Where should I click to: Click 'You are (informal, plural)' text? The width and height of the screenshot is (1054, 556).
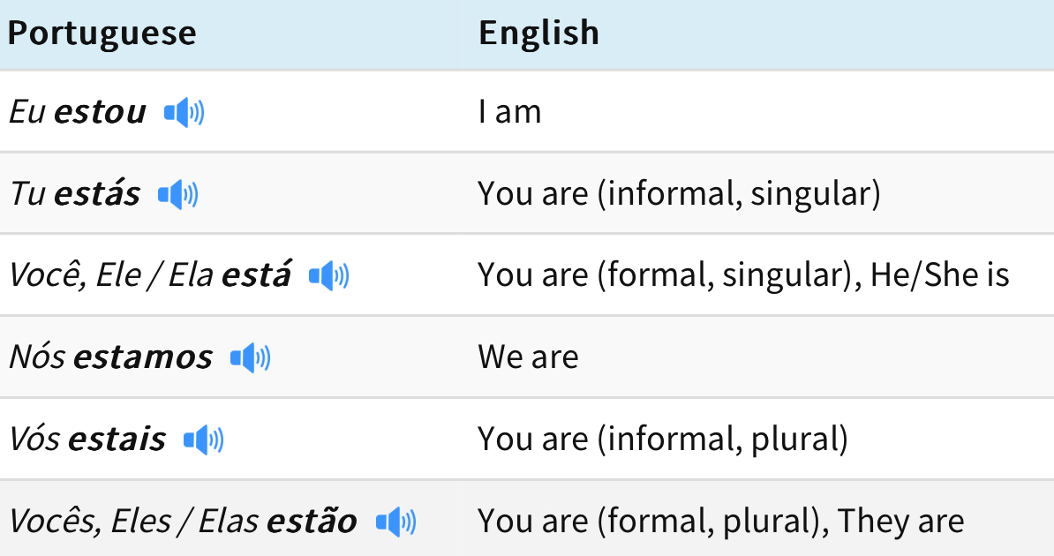[663, 440]
